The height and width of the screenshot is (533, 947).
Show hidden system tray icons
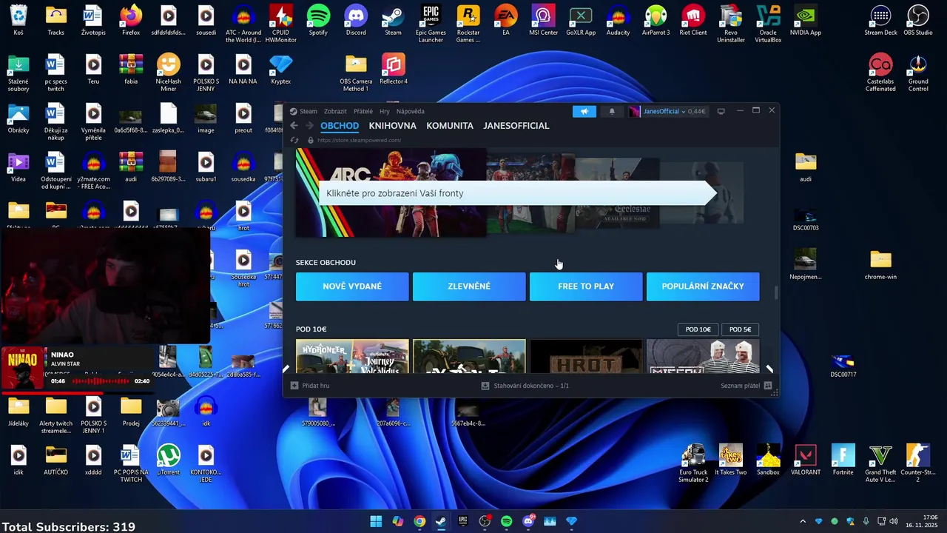point(803,521)
